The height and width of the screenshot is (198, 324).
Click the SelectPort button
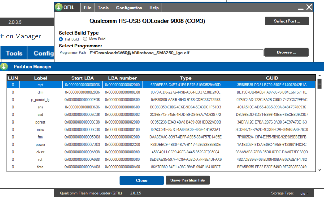point(287,21)
